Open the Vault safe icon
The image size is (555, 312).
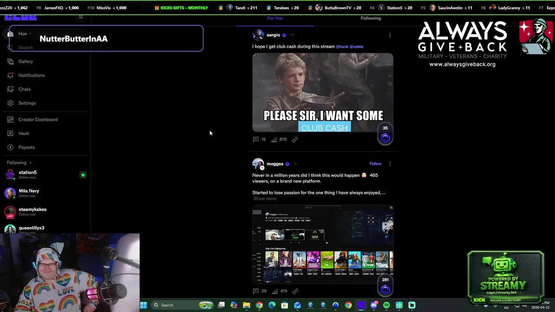tap(10, 133)
